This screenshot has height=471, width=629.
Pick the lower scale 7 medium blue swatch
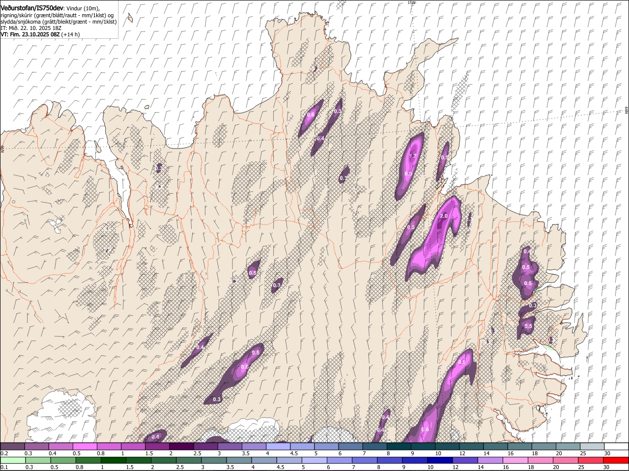click(364, 461)
